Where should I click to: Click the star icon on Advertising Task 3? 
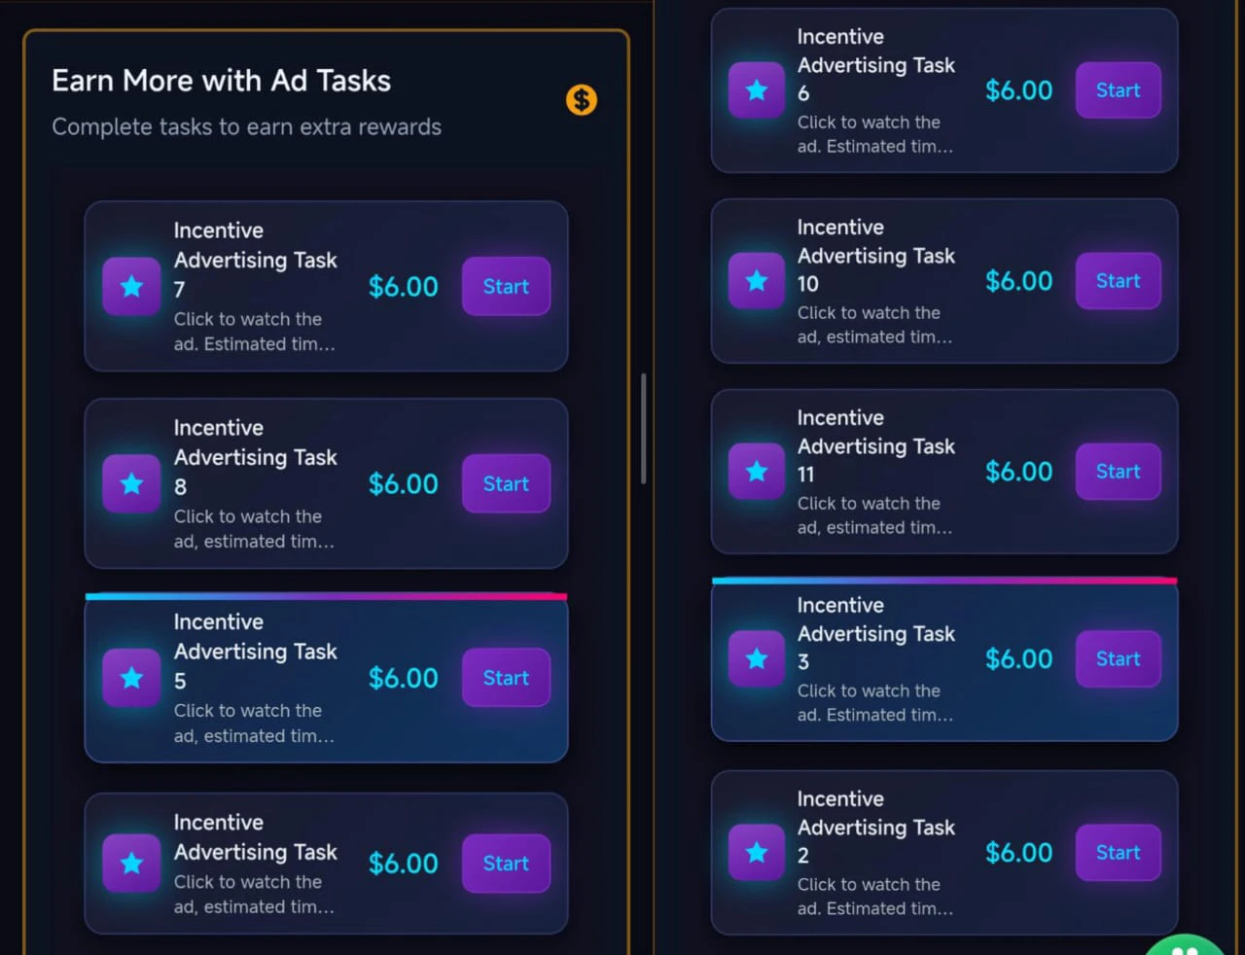tap(756, 658)
